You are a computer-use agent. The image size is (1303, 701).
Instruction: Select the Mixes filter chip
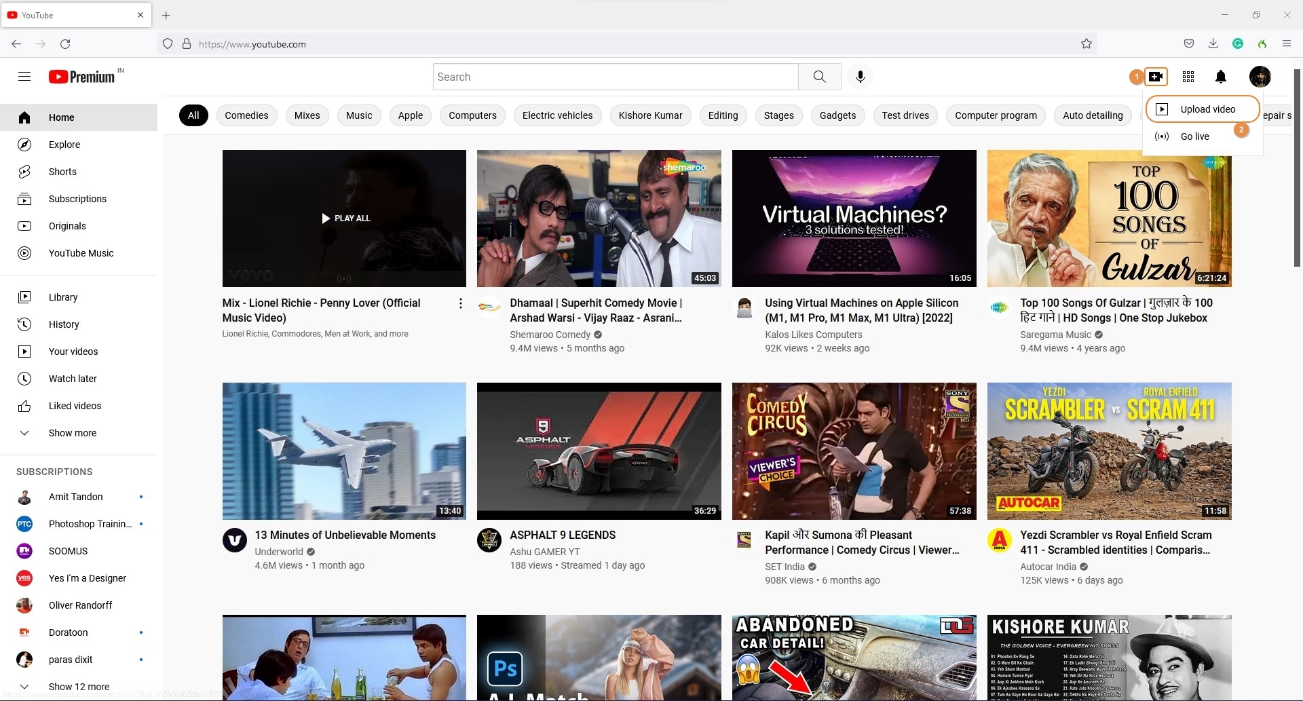[307, 115]
